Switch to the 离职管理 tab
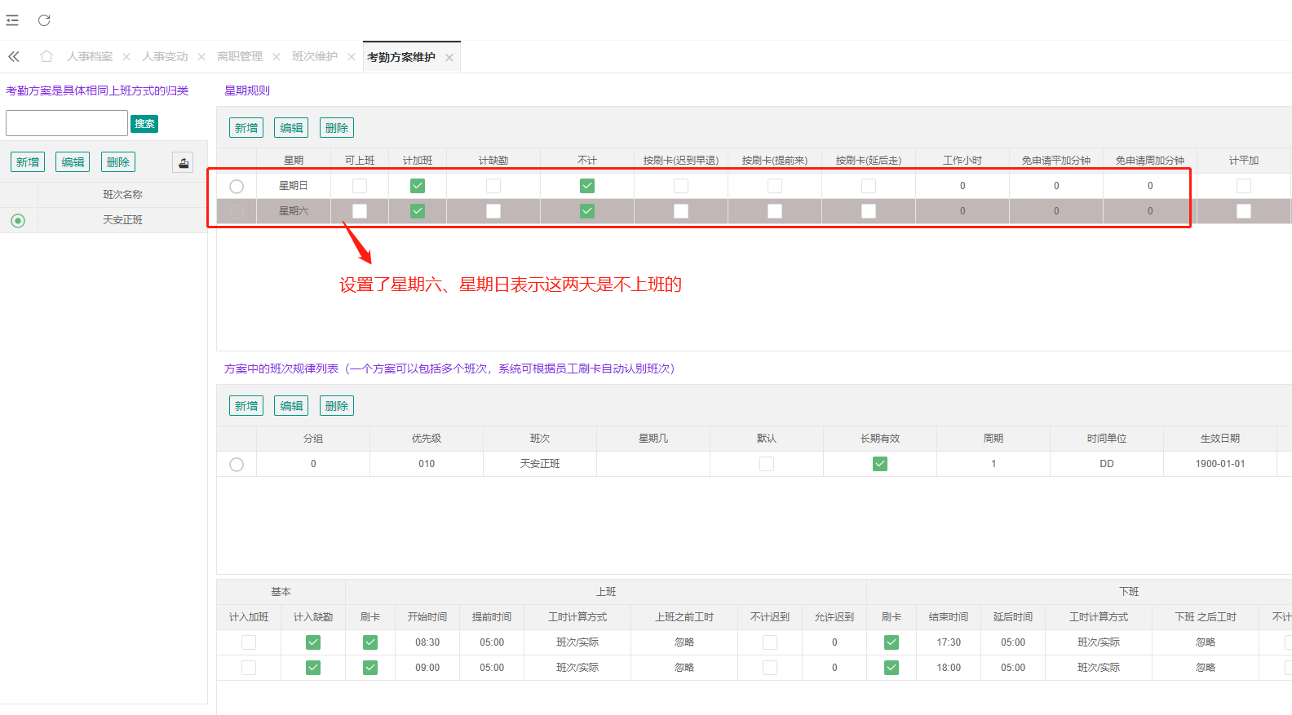 pyautogui.click(x=240, y=57)
